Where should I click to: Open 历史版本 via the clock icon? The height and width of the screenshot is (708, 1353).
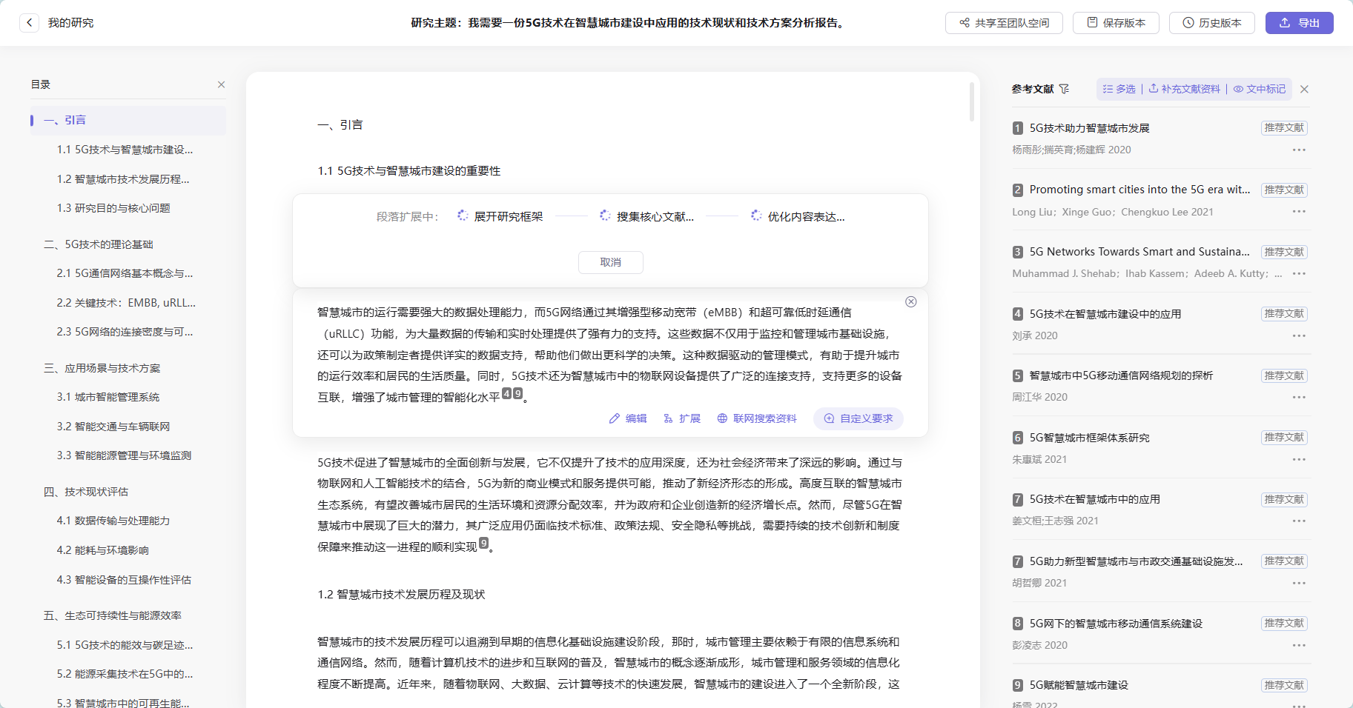tap(1187, 22)
